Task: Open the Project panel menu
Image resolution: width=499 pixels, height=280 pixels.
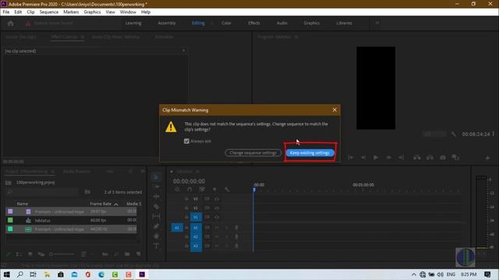Action: (x=53, y=171)
